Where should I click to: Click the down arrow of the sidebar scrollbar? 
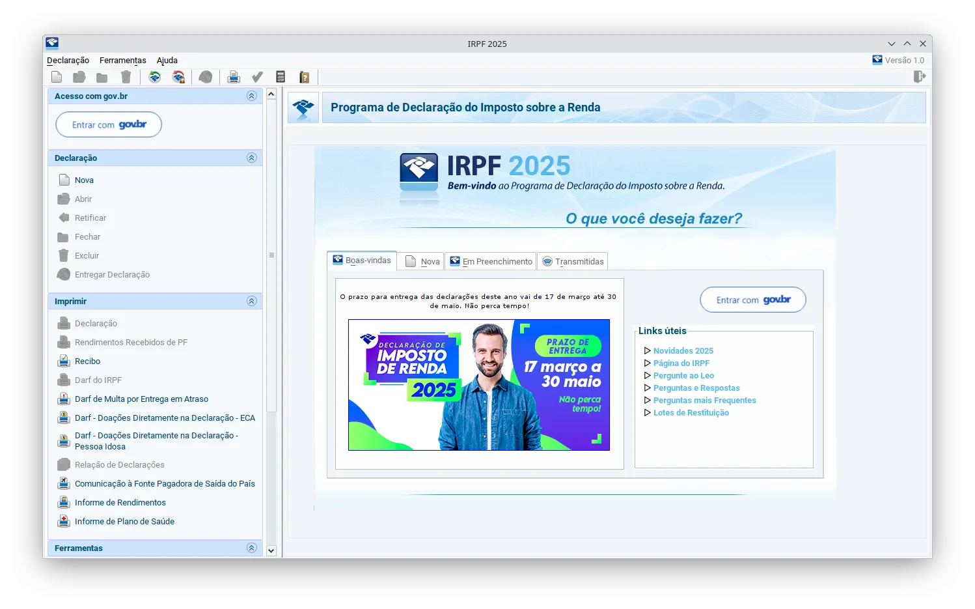tap(271, 550)
